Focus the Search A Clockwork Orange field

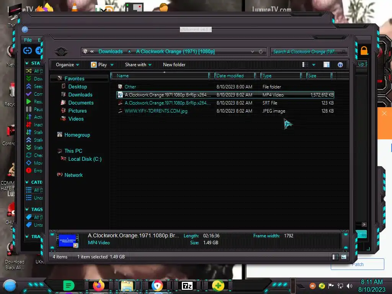coord(309,52)
